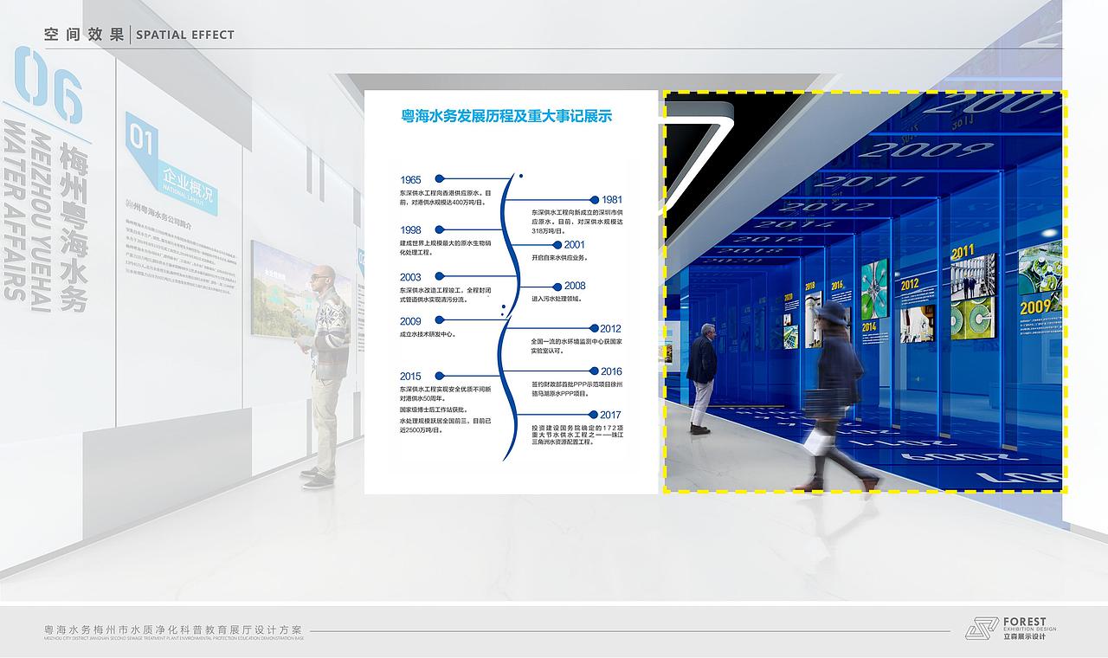
Task: Click the blue 01 企业概况 tag
Action: (171, 163)
